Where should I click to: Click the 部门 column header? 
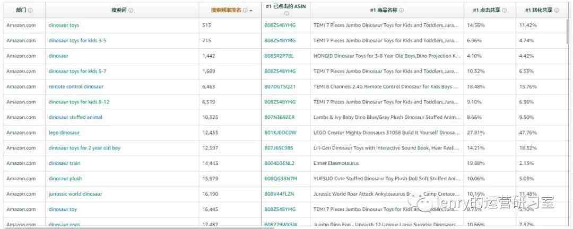(x=22, y=10)
